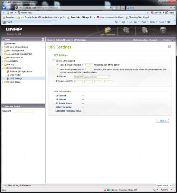Open the IE Help question icon
The image size is (177, 193).
tap(169, 22)
